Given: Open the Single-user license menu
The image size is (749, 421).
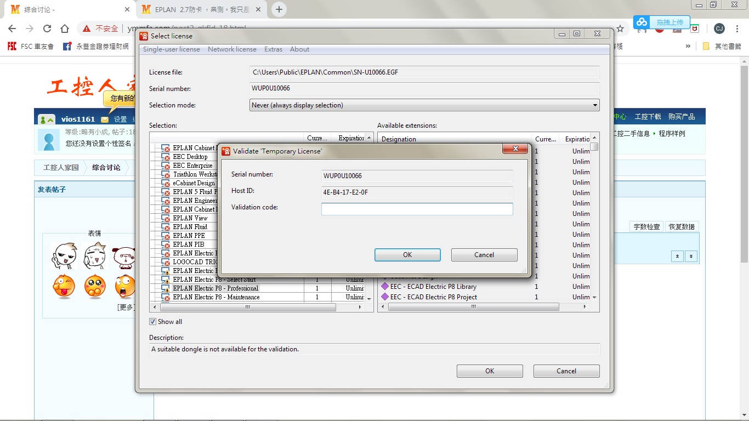Looking at the screenshot, I should [172, 49].
